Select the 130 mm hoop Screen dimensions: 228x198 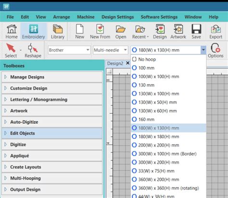168,85
